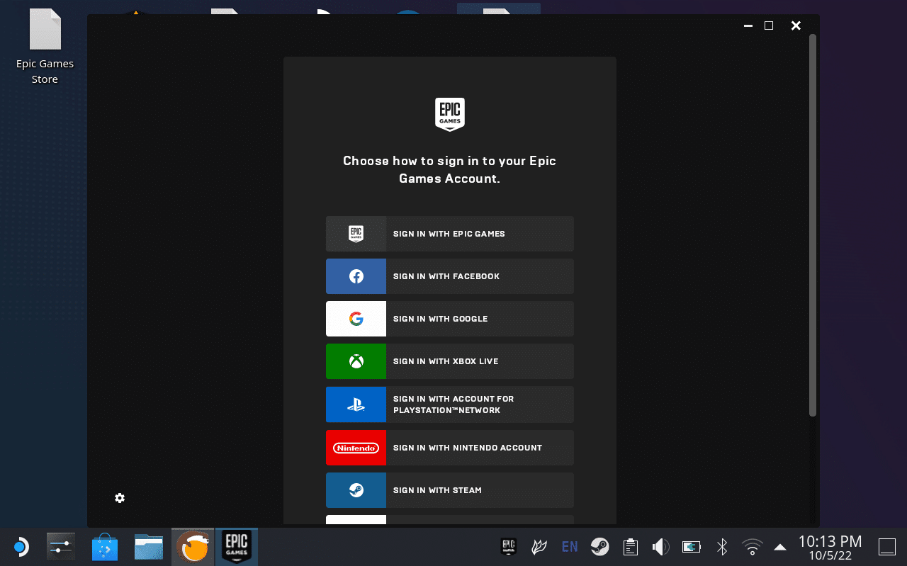
Task: Open the clock showing 10:13 PM
Action: [830, 547]
